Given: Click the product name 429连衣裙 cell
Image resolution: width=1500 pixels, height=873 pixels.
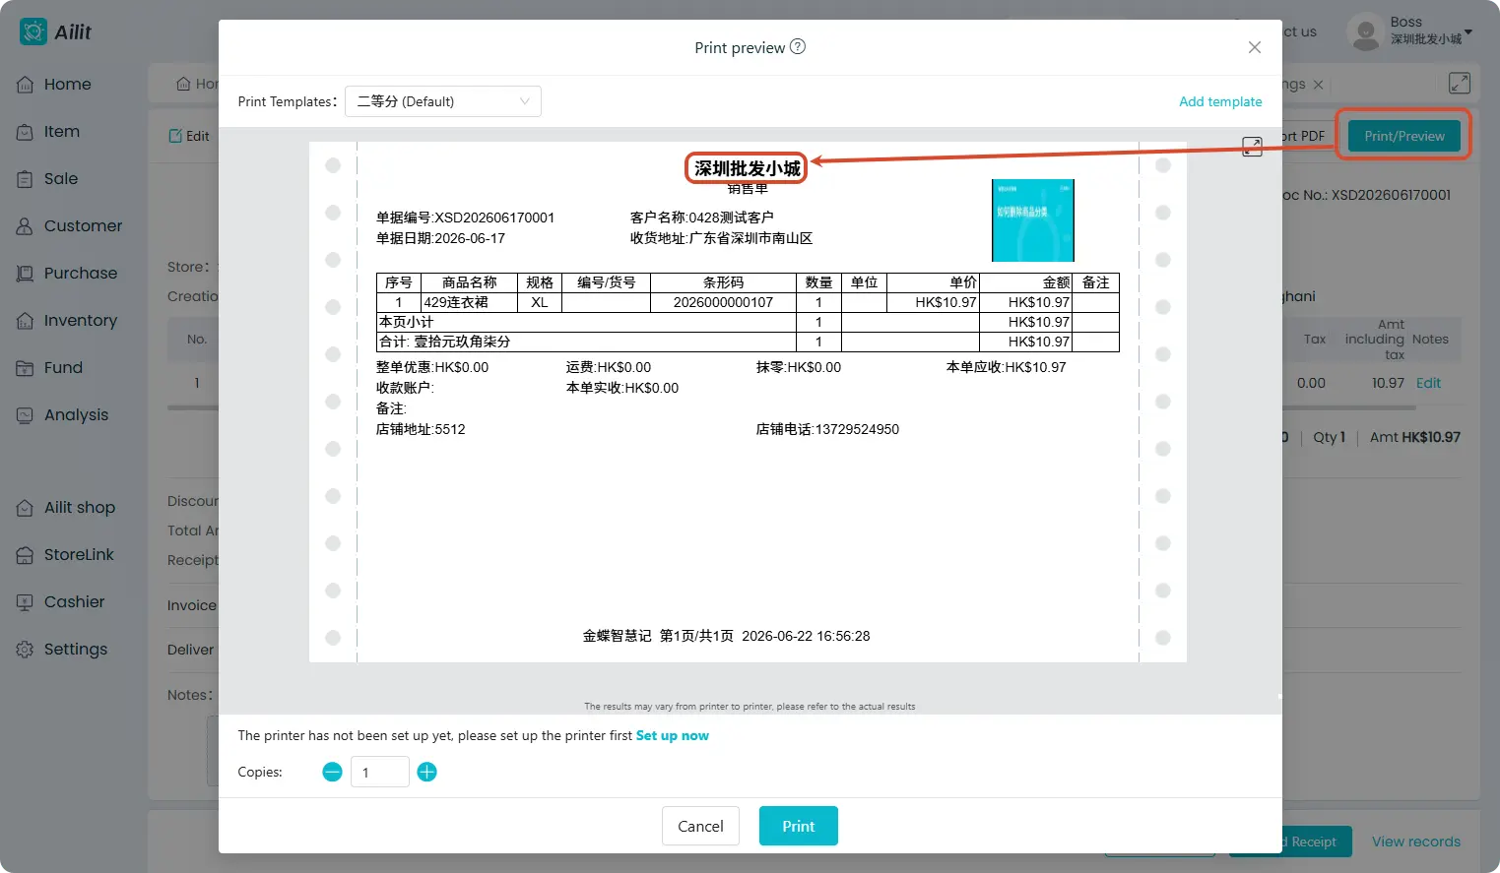Looking at the screenshot, I should 469,302.
